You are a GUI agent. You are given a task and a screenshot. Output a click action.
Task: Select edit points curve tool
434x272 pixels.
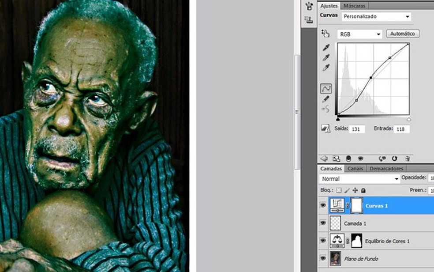(x=326, y=89)
